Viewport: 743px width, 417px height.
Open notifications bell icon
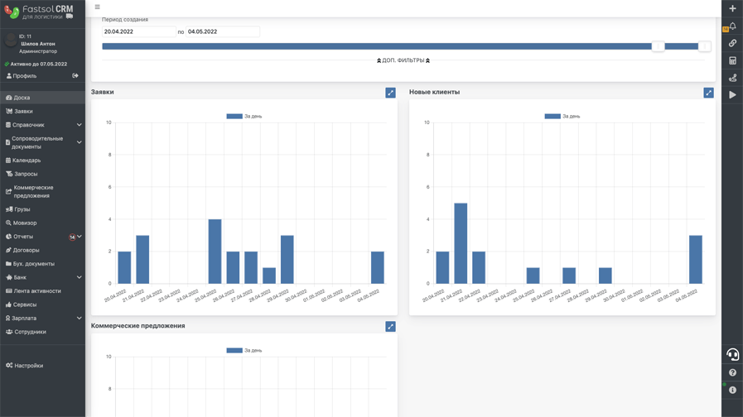732,26
